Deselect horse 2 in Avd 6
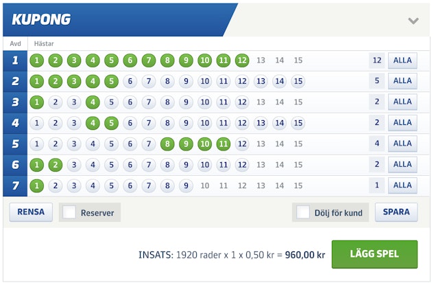 click(x=56, y=165)
